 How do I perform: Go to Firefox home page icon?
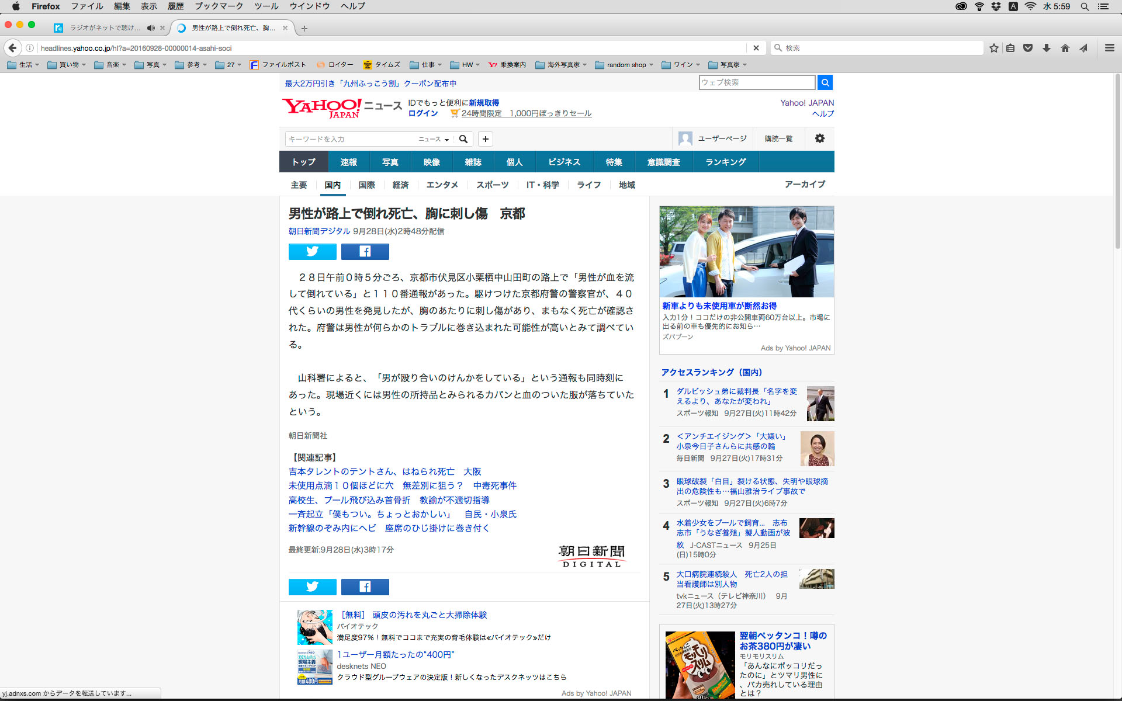[x=1065, y=48]
